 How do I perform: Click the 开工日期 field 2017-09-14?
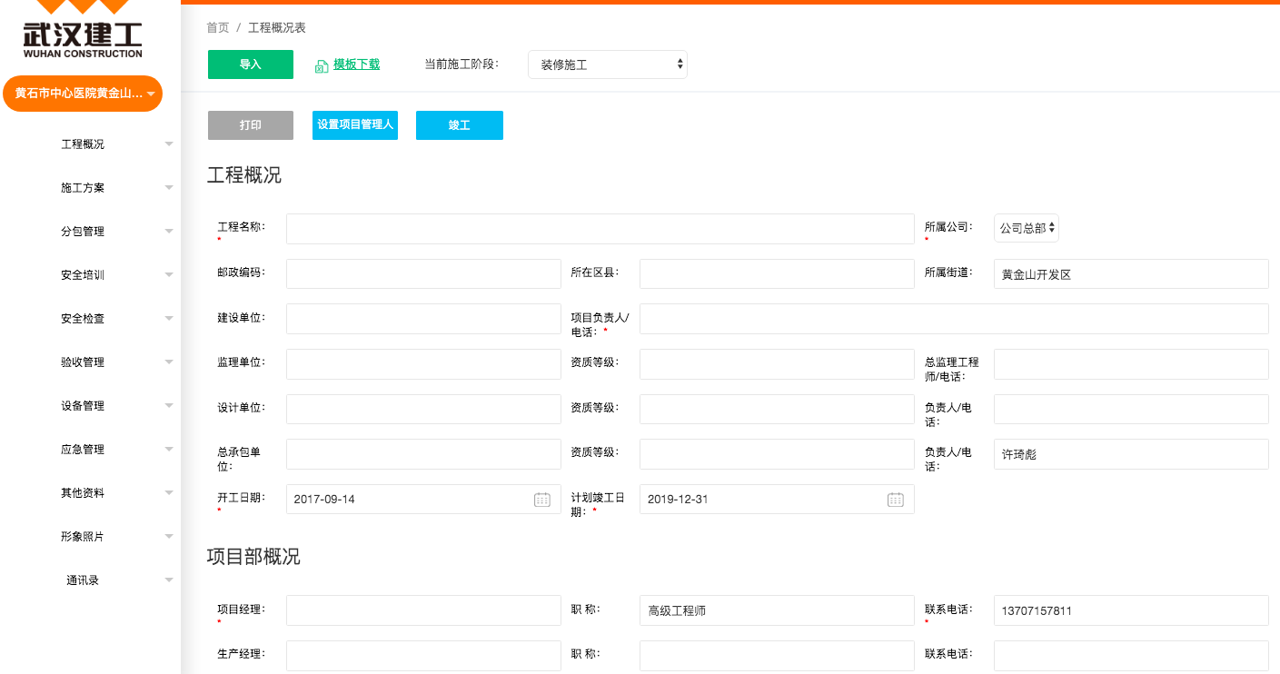tap(423, 500)
